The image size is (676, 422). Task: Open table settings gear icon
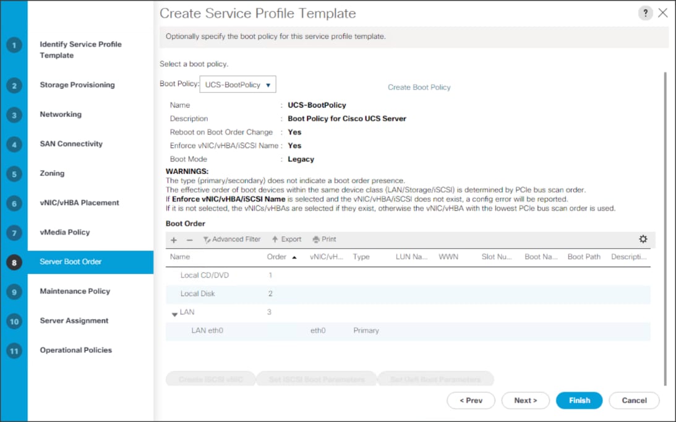[643, 239]
